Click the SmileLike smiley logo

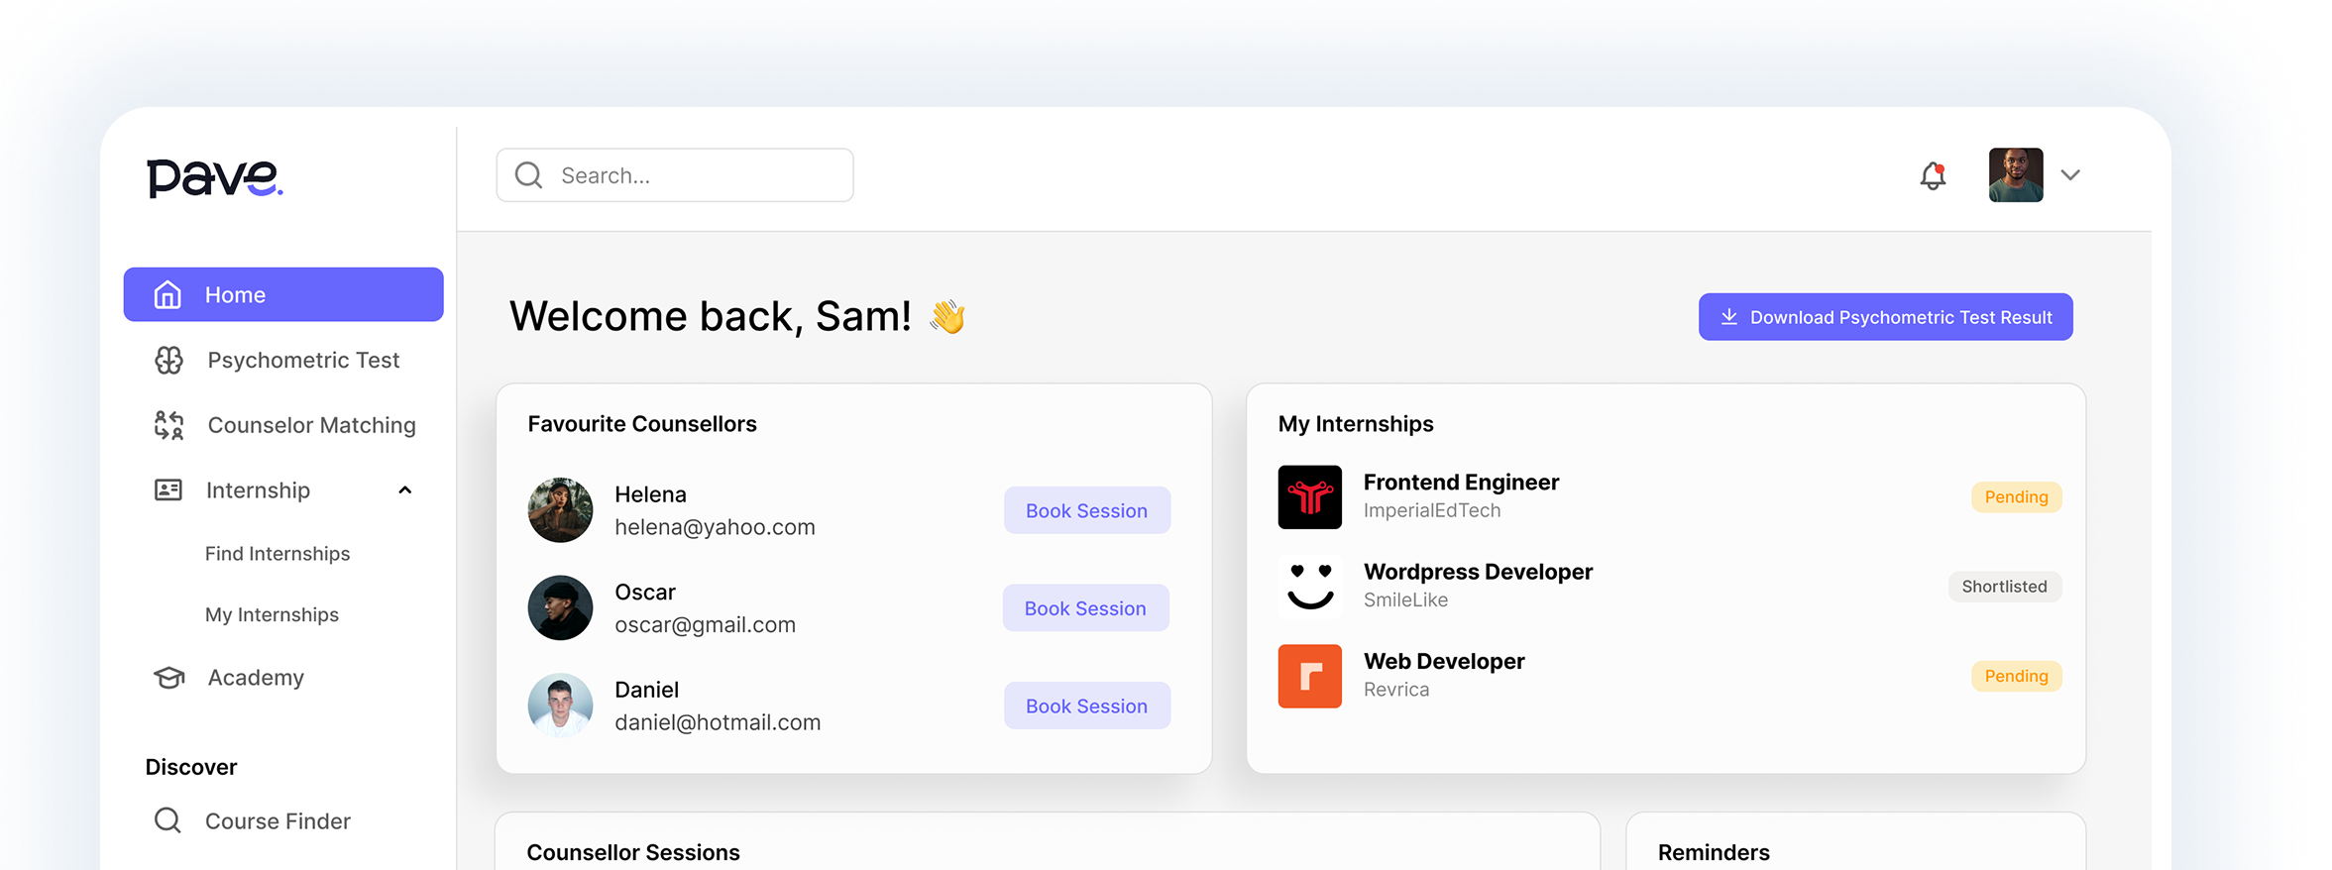1309,587
